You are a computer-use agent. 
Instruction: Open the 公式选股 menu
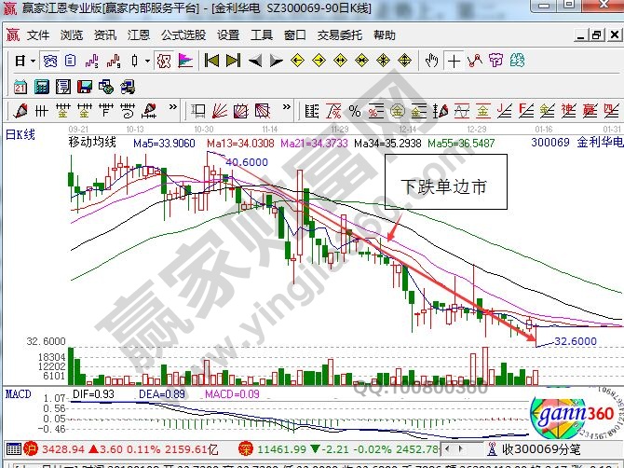pyautogui.click(x=183, y=35)
